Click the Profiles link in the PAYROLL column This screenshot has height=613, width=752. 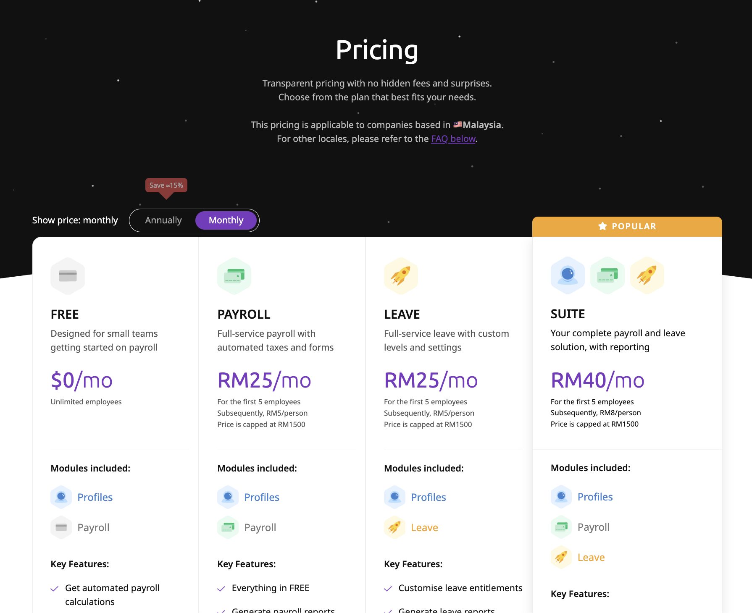point(261,497)
